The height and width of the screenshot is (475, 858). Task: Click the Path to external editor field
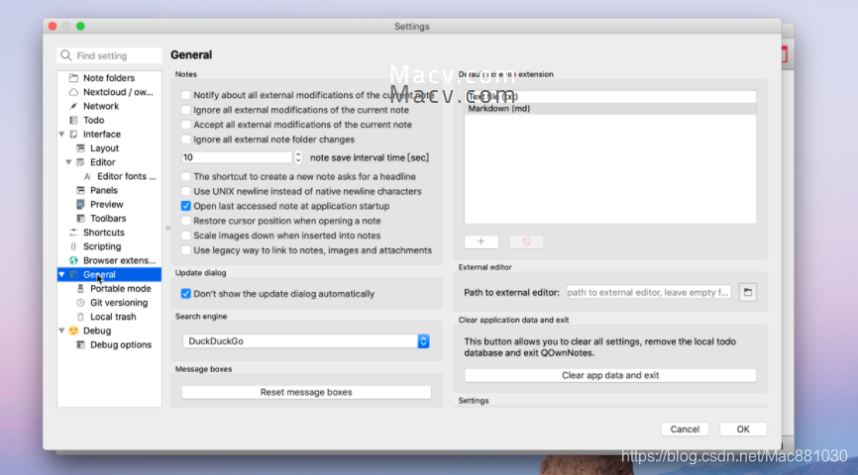tap(648, 293)
